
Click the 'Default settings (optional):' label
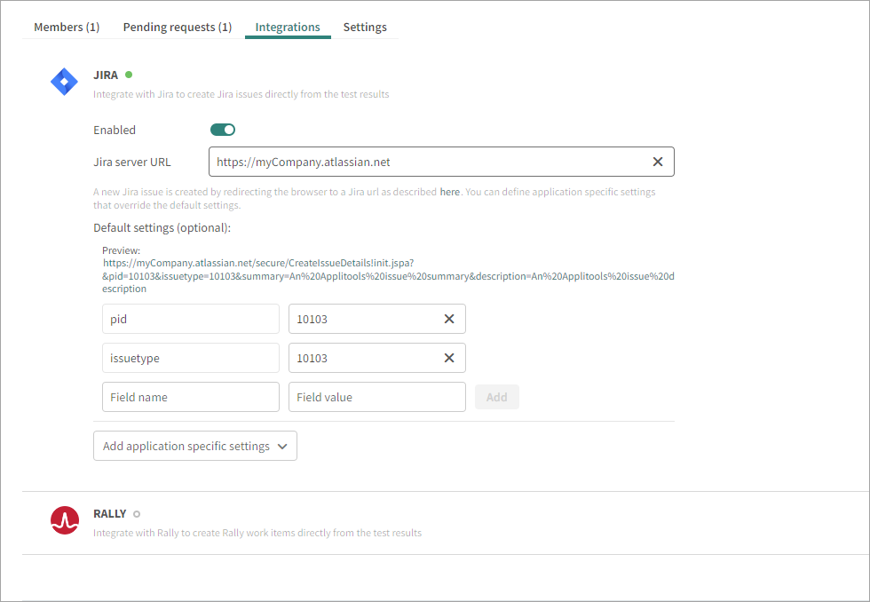(x=162, y=228)
